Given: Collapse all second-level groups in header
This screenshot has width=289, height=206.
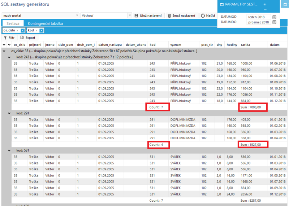Looking at the screenshot, I should pyautogui.click(x=9, y=44).
